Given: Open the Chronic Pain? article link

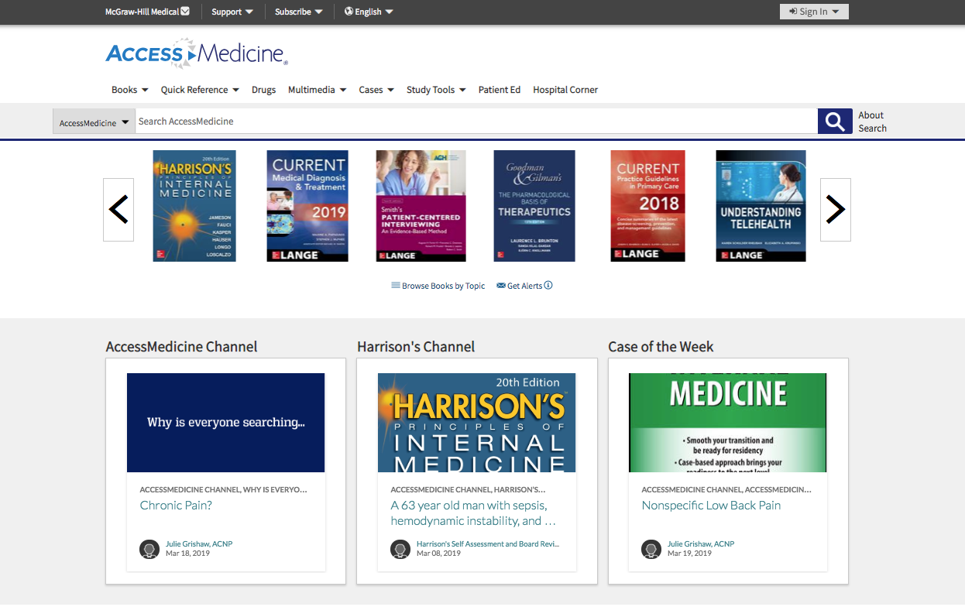Looking at the screenshot, I should coord(176,506).
